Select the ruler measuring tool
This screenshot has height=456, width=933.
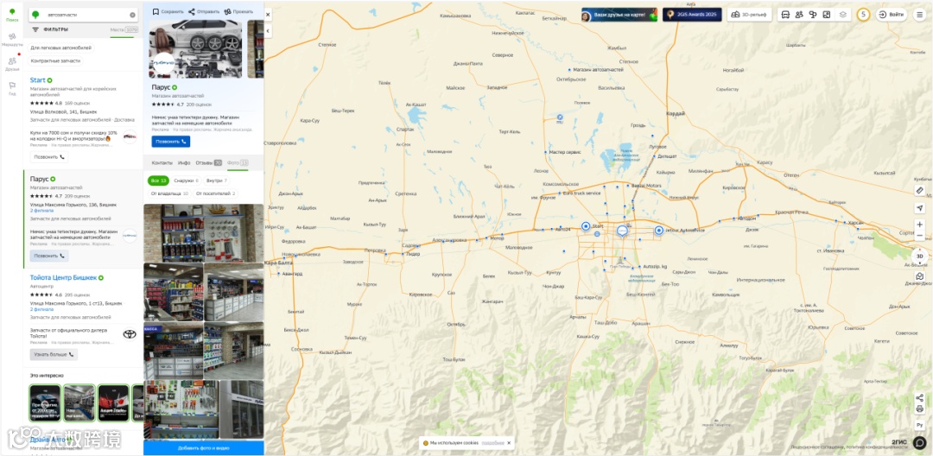920,190
